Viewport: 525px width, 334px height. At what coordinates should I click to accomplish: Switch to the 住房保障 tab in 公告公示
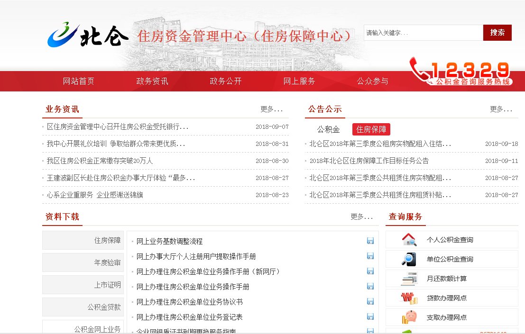(x=371, y=129)
